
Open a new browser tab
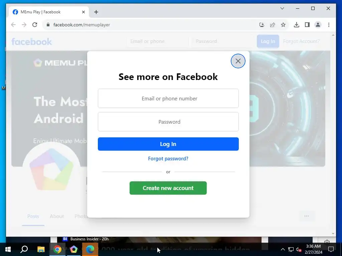96,12
